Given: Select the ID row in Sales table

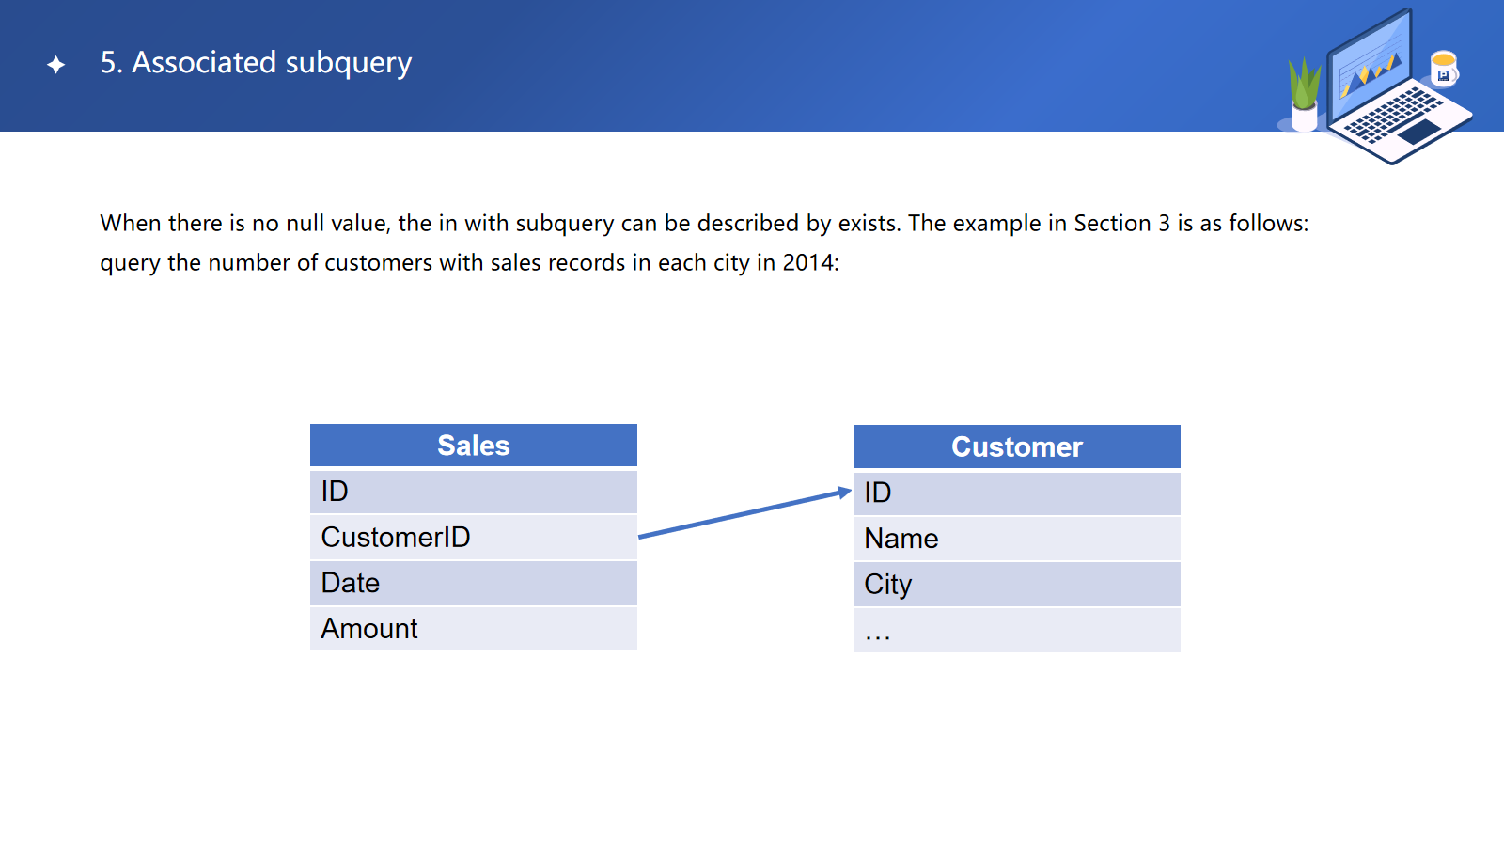Looking at the screenshot, I should pyautogui.click(x=474, y=492).
